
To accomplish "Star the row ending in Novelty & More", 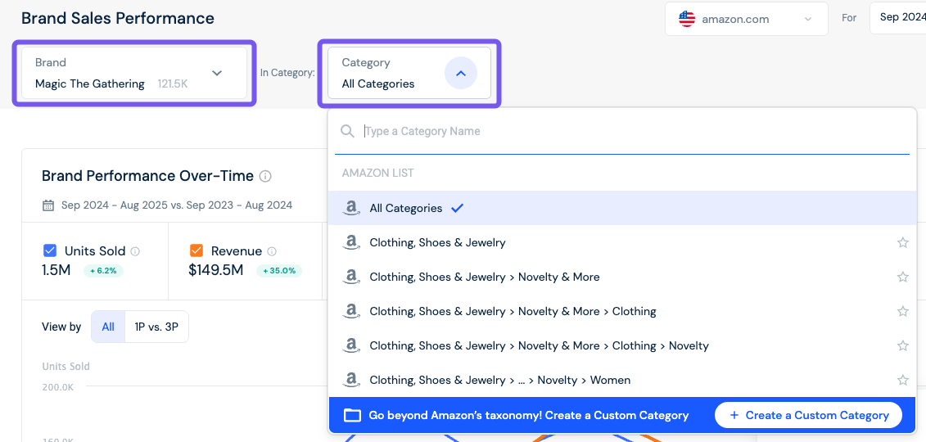I will [902, 277].
